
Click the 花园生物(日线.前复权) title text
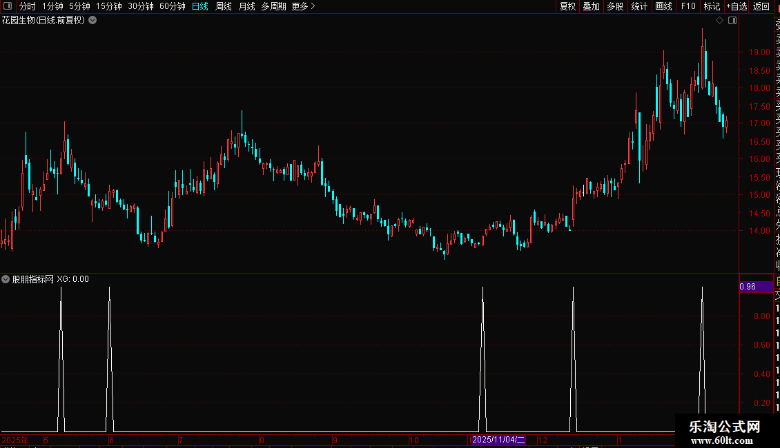[43, 21]
